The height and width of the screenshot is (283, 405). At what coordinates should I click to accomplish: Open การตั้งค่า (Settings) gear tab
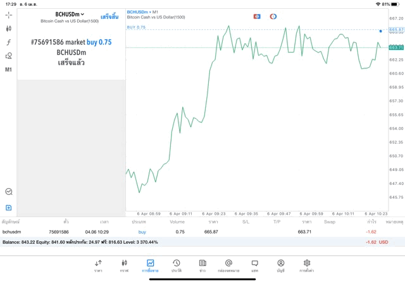(x=306, y=266)
